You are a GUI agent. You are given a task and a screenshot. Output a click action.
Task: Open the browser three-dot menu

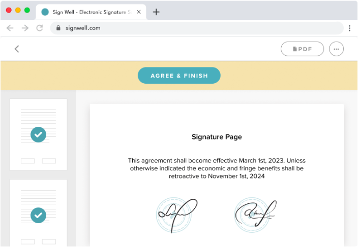point(349,28)
